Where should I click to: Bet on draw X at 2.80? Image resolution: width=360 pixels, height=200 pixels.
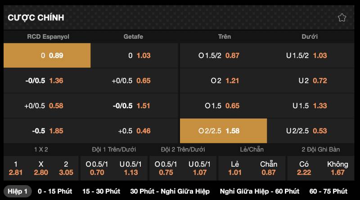click(41, 168)
